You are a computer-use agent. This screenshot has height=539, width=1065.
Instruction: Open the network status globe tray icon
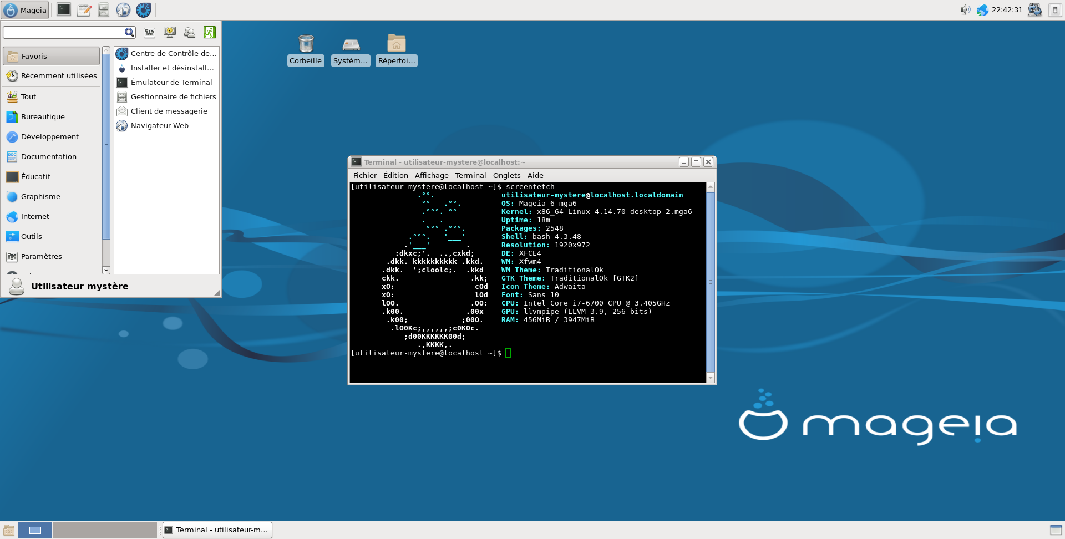(x=982, y=10)
